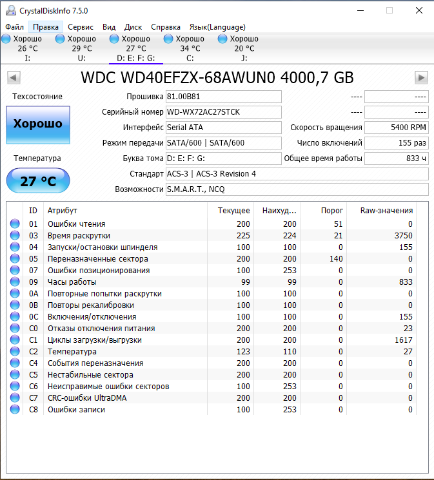The image size is (434, 480).
Task: Click status orb for 01 Ошибки чтения
Action: pyautogui.click(x=15, y=224)
